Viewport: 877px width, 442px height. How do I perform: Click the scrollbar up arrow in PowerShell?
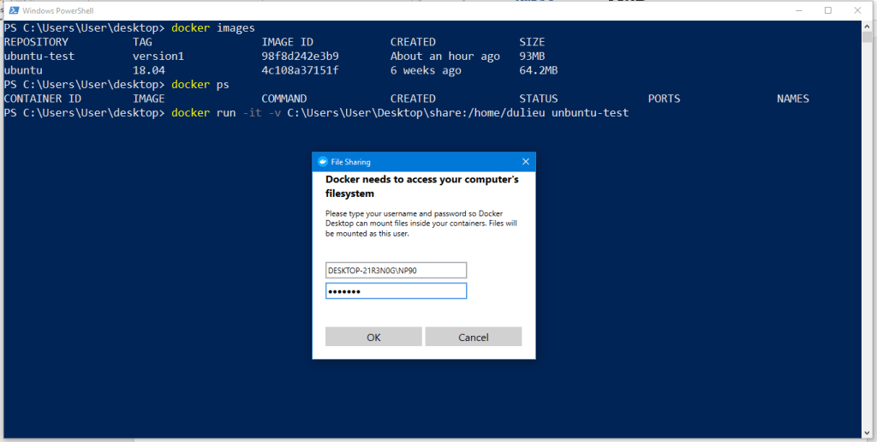tap(866, 26)
